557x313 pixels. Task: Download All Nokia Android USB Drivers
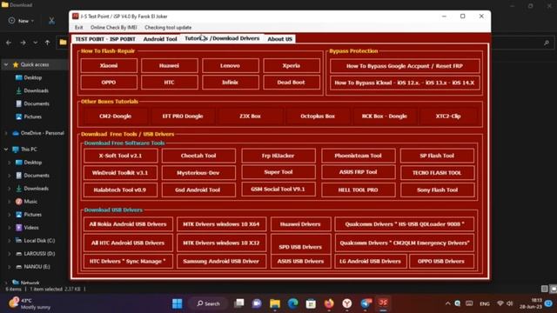click(x=128, y=224)
